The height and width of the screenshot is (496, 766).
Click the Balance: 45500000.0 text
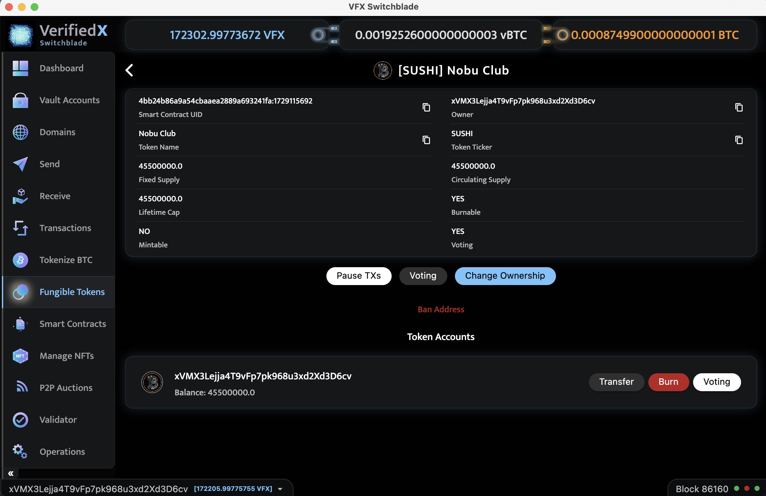[215, 393]
